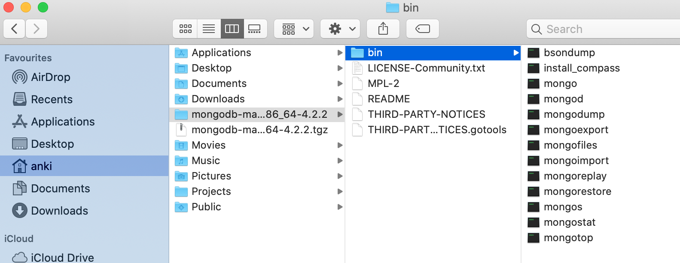680x263 pixels.
Task: Select the mongotop executable
Action: (601, 238)
